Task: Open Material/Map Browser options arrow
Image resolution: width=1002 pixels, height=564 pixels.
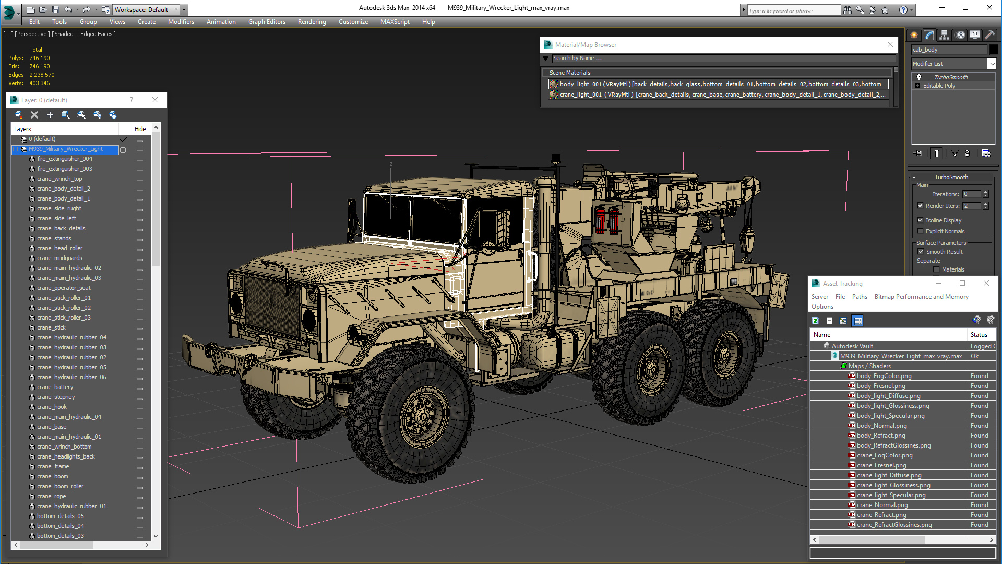Action: pyautogui.click(x=546, y=58)
